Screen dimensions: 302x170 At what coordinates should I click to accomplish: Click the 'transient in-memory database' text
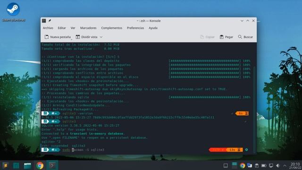coord(96,134)
